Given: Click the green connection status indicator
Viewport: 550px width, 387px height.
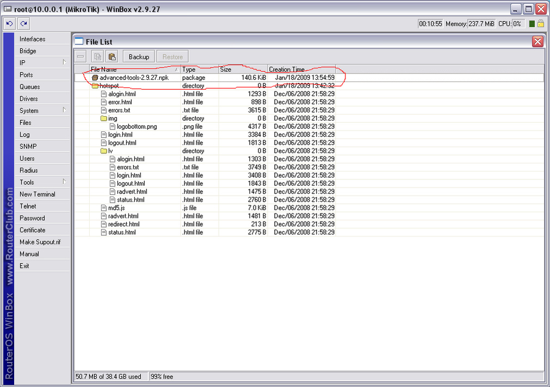Looking at the screenshot, I should coord(532,24).
